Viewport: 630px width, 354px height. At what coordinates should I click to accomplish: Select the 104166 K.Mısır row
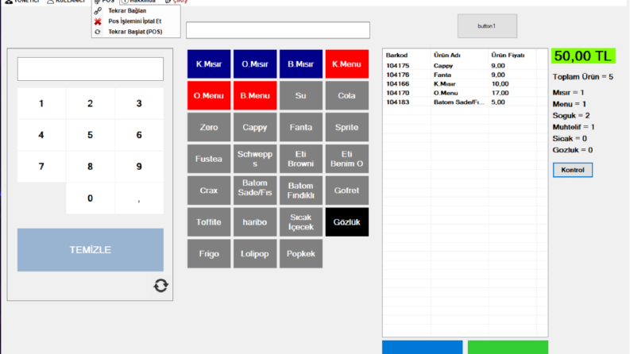click(465, 84)
